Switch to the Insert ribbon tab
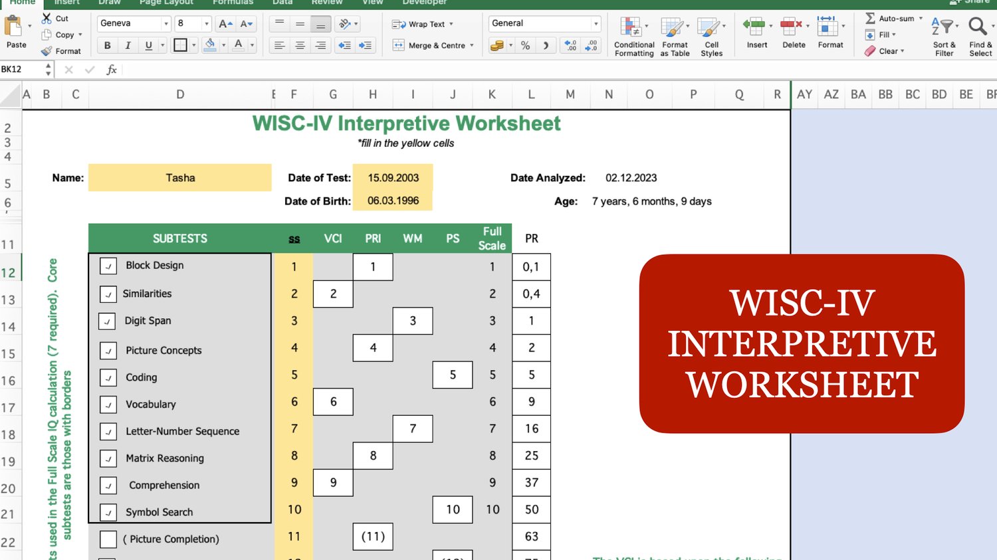The height and width of the screenshot is (560, 997). (67, 3)
